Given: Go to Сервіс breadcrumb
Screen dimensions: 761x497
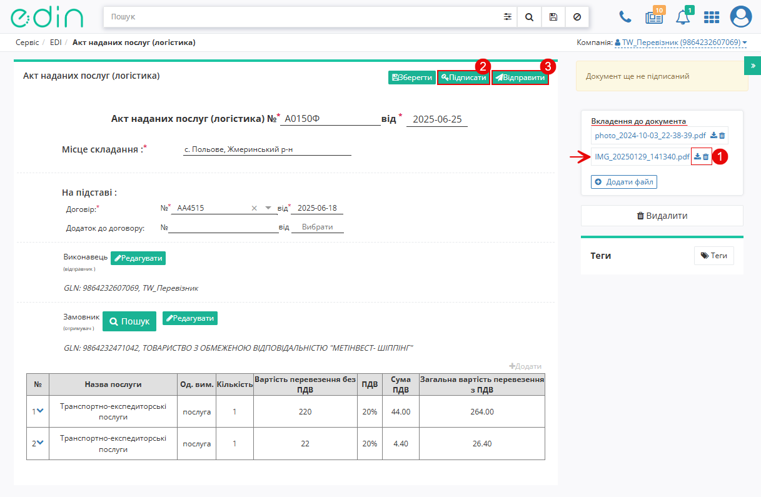Looking at the screenshot, I should (x=28, y=43).
